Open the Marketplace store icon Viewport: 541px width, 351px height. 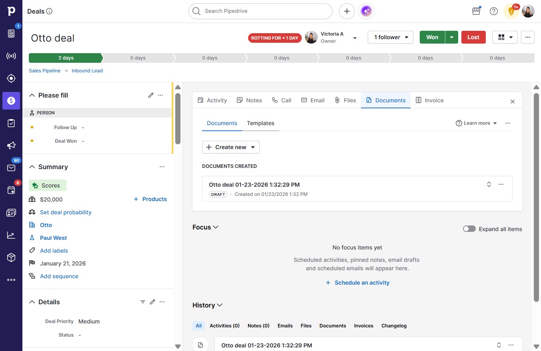476,11
